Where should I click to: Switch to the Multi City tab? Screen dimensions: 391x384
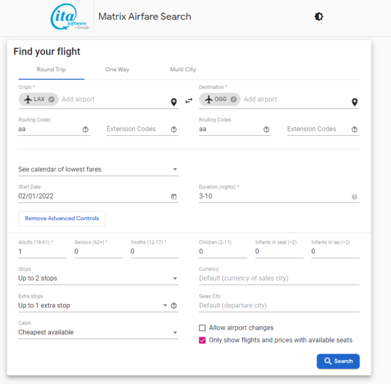click(183, 70)
